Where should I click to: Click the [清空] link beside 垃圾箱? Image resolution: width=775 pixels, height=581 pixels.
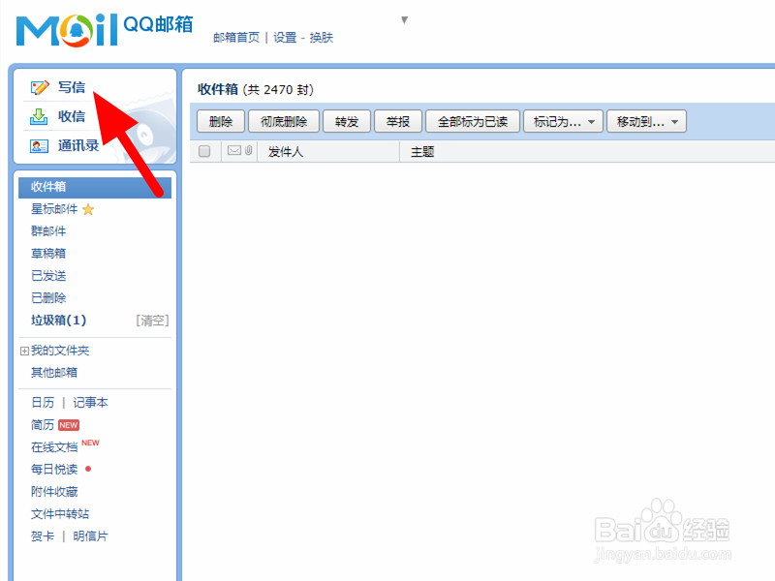[152, 321]
